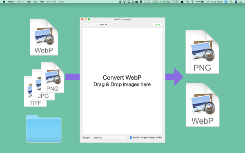245x153 pixels.
Task: Click the blue folder icon
Action: (x=44, y=129)
